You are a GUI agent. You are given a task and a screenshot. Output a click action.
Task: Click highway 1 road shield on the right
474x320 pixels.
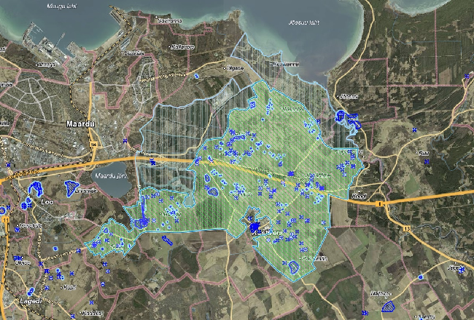click(x=379, y=204)
